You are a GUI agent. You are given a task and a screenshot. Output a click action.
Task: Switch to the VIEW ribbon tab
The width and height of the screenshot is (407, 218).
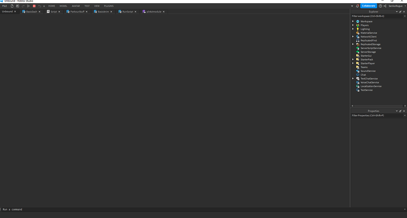tap(97, 6)
